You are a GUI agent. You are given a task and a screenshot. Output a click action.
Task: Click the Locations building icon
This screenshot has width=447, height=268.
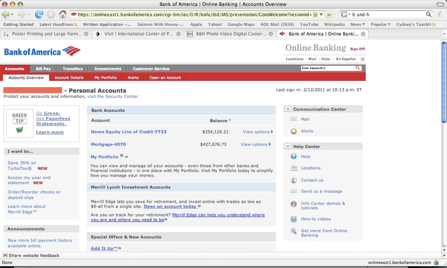tap(294, 168)
